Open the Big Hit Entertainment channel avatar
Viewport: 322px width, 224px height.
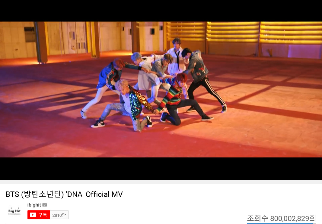click(x=14, y=211)
